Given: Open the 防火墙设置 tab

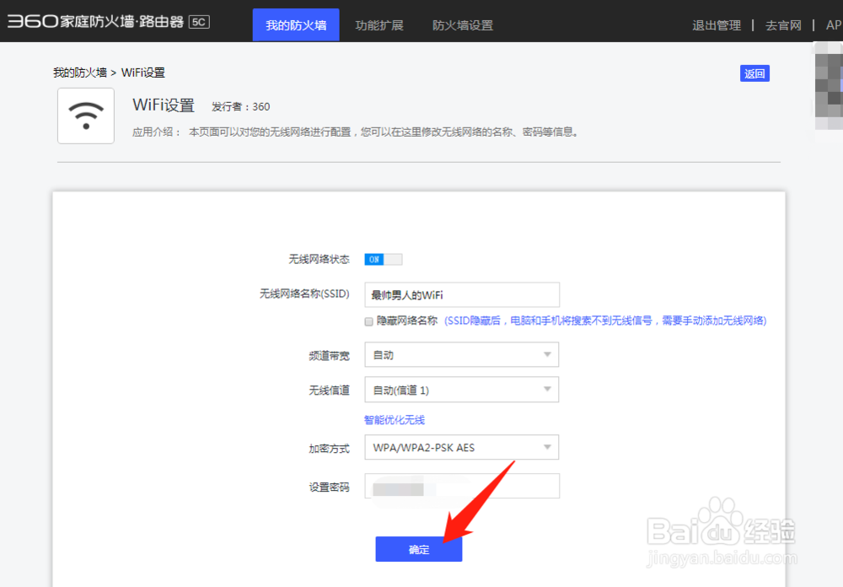Looking at the screenshot, I should [x=462, y=24].
